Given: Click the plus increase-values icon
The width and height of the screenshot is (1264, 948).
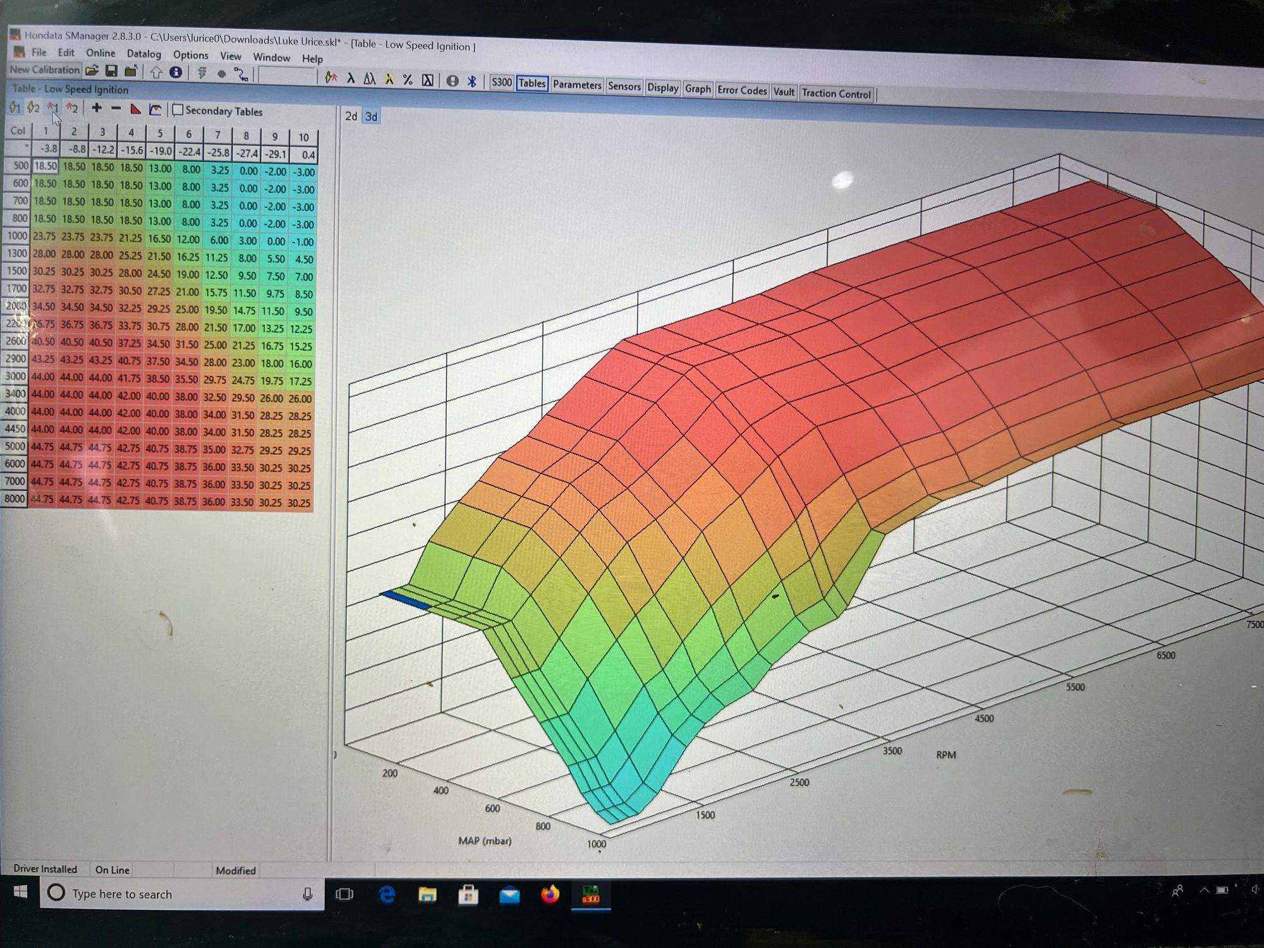Looking at the screenshot, I should 97,108.
